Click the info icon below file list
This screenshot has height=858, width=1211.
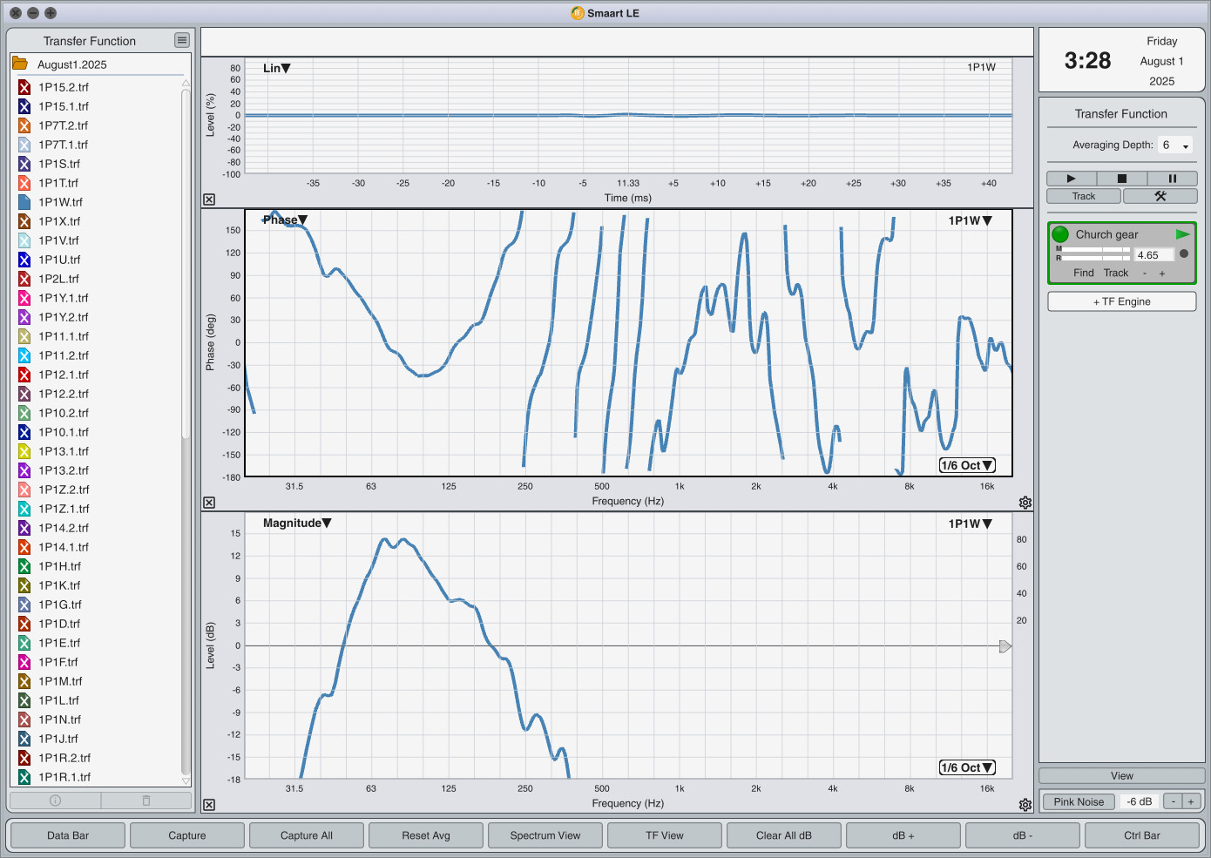pos(55,801)
